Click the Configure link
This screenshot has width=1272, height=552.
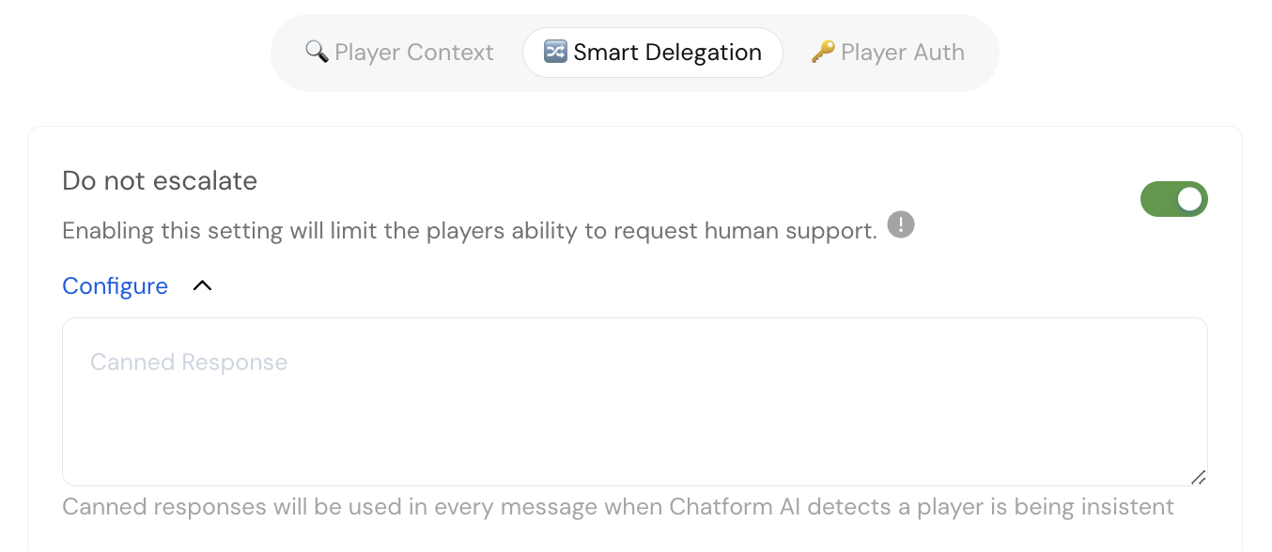pyautogui.click(x=115, y=285)
